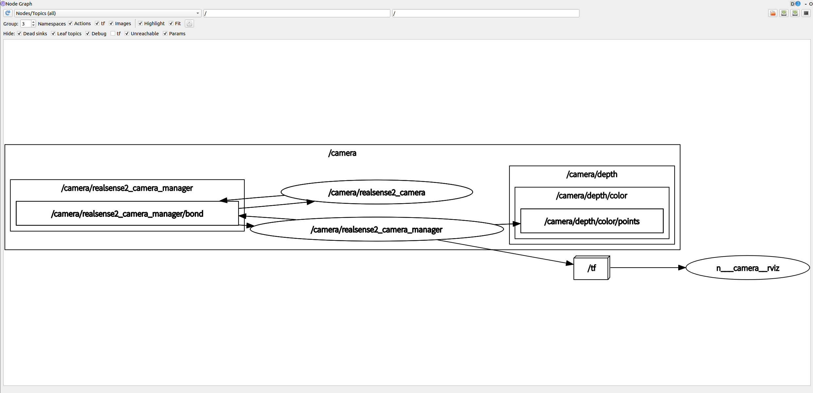This screenshot has height=393, width=813.
Task: Expand the Group stepper value
Action: [33, 22]
